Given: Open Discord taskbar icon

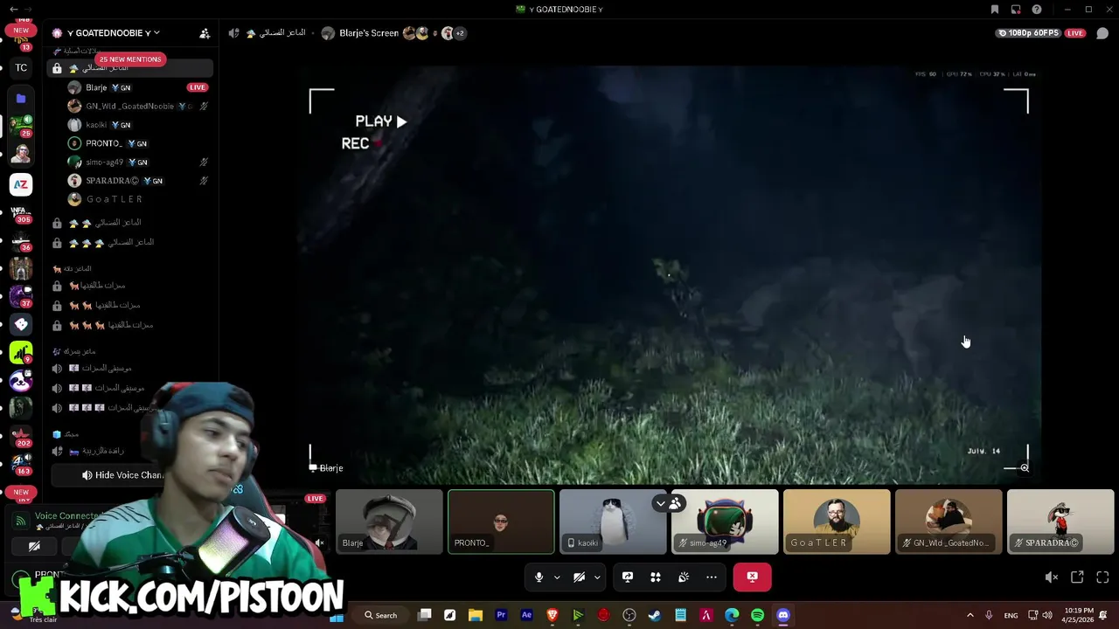Looking at the screenshot, I should click(783, 615).
